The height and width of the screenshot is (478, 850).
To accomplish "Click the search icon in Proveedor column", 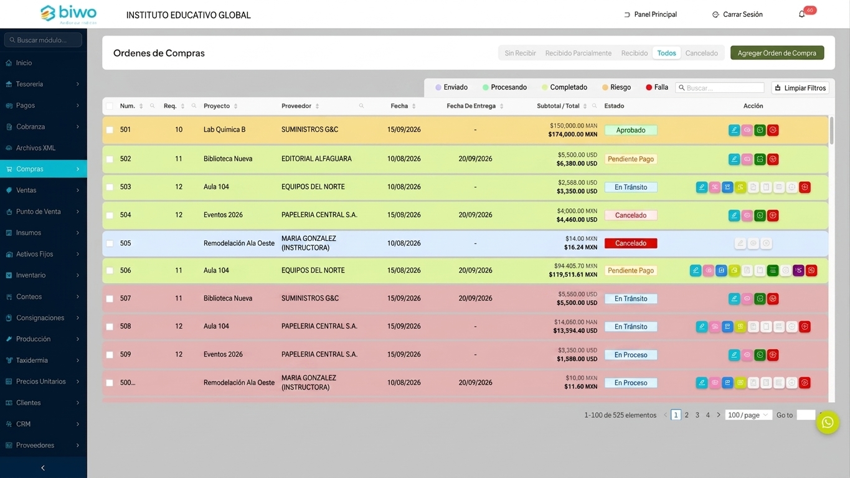I will 361,106.
